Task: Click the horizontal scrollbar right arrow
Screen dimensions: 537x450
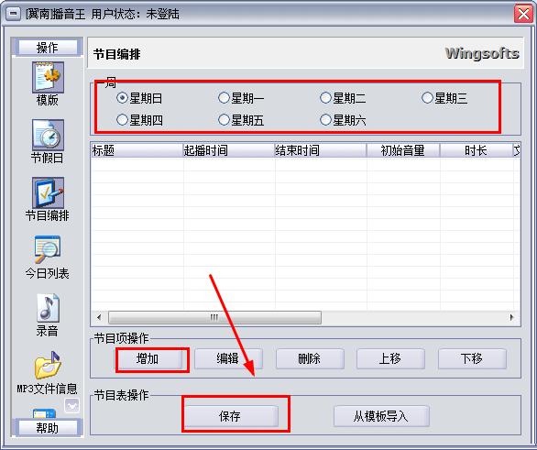Action: pyautogui.click(x=512, y=317)
